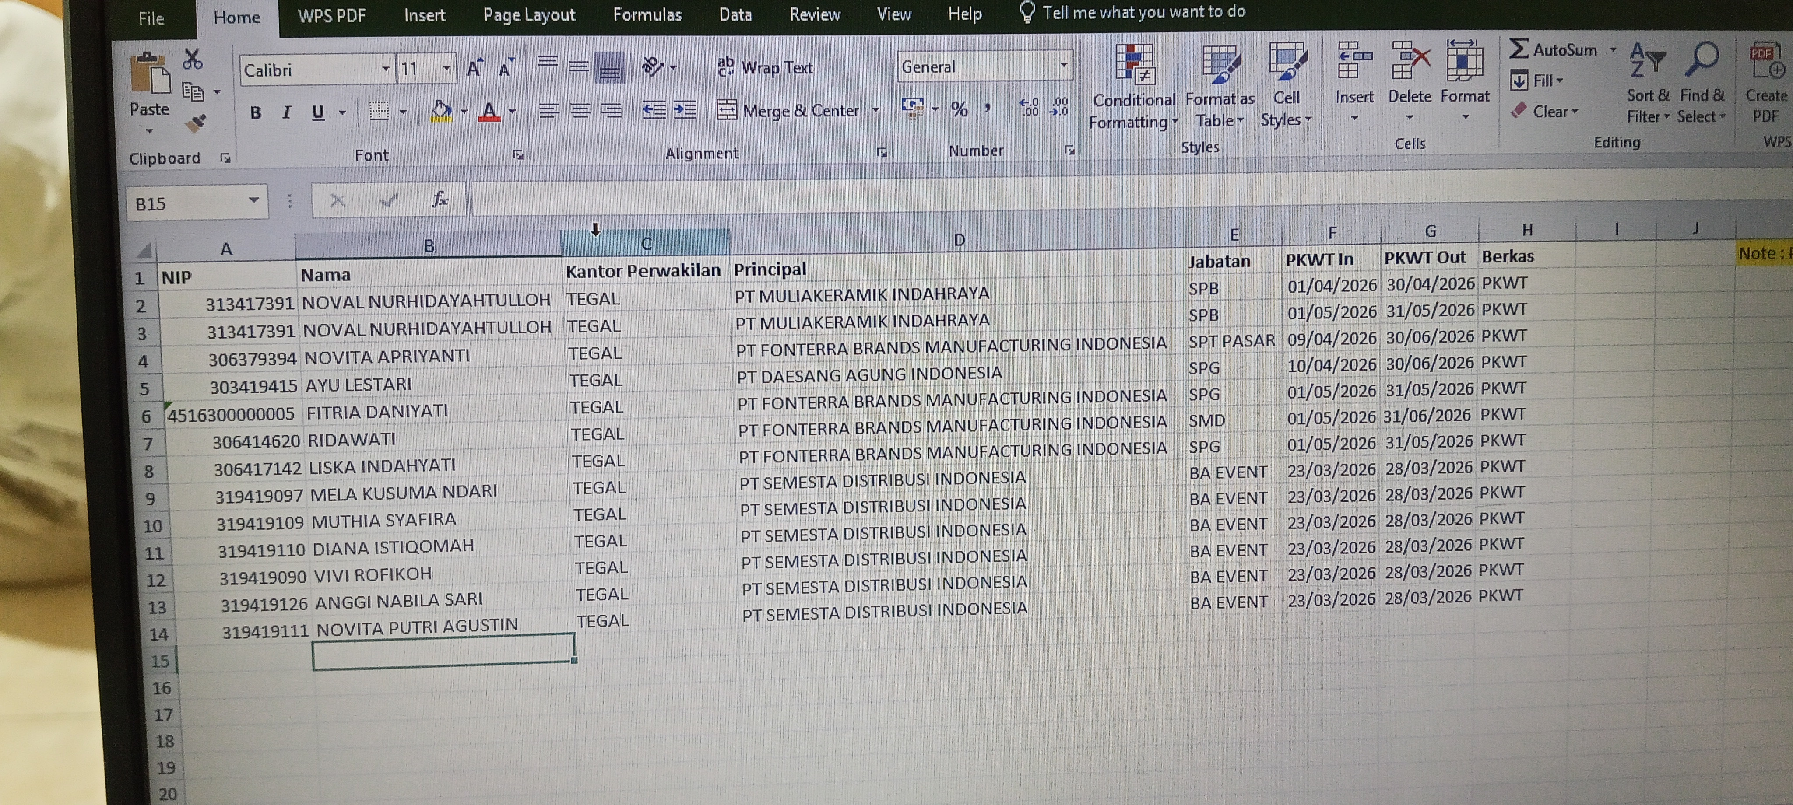Click the Paste clipboard icon

pos(150,73)
